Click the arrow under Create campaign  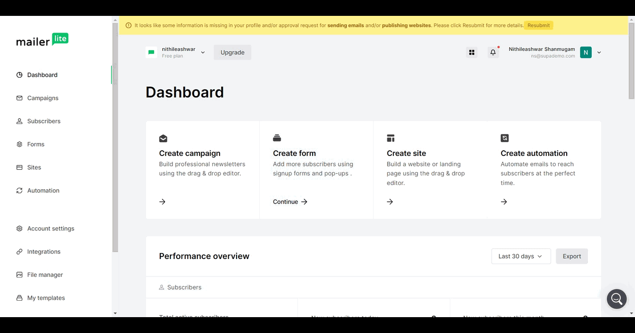tap(162, 202)
